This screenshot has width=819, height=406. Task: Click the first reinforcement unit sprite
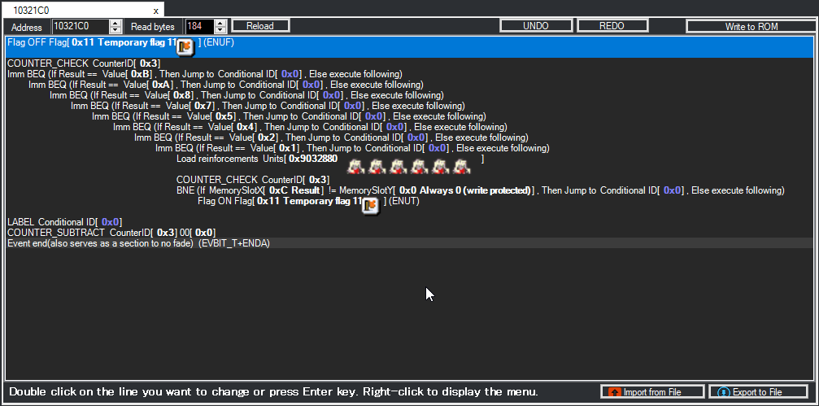coord(355,166)
